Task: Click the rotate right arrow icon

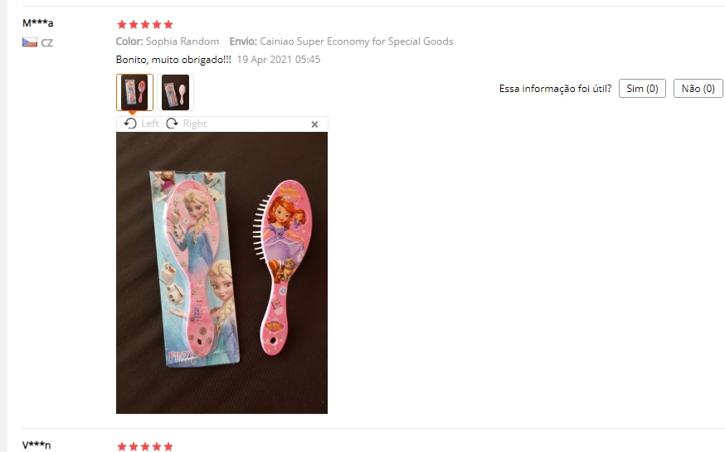Action: [172, 124]
